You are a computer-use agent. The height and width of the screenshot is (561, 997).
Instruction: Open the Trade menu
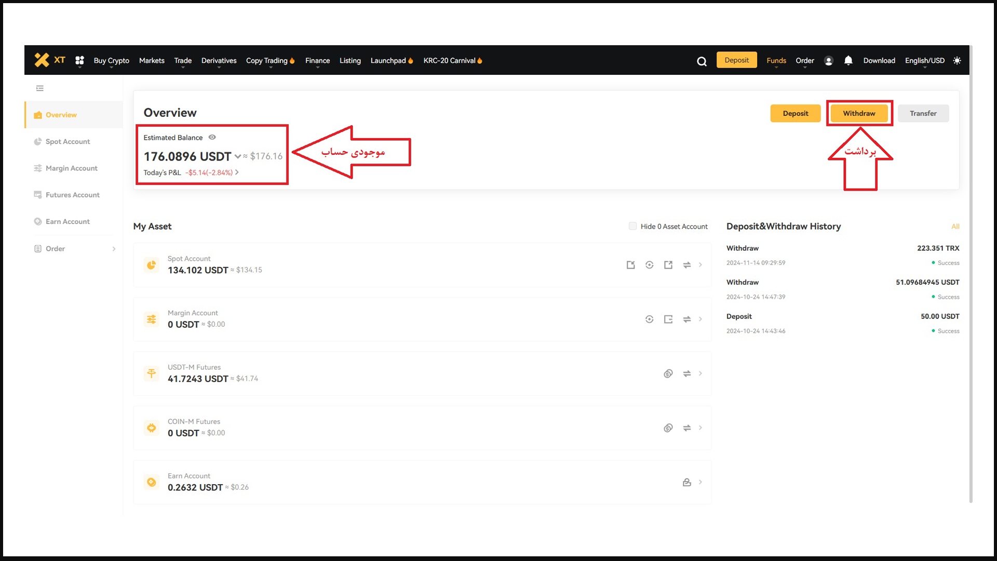coord(183,61)
